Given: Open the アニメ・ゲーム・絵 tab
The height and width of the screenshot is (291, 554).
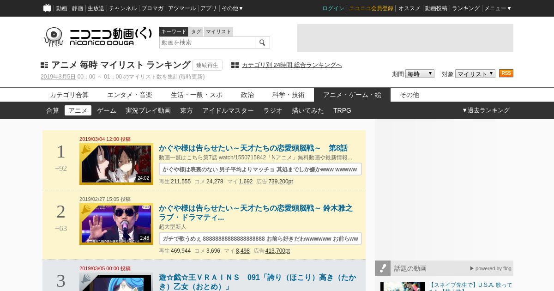Looking at the screenshot, I should pyautogui.click(x=352, y=95).
